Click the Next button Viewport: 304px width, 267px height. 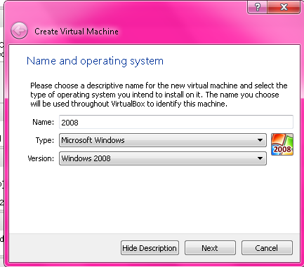(210, 248)
